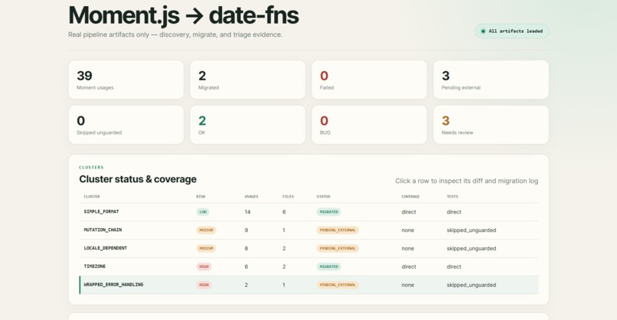Click the 'Moment.js → date-fns' page title
This screenshot has height=320, width=617.
coord(184,15)
